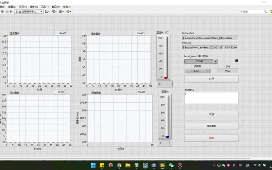Open WeChat from the taskbar
The height and width of the screenshot is (170, 272).
click(171, 165)
